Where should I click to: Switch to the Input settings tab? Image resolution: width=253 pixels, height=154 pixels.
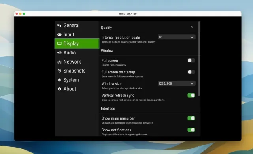pyautogui.click(x=77, y=34)
